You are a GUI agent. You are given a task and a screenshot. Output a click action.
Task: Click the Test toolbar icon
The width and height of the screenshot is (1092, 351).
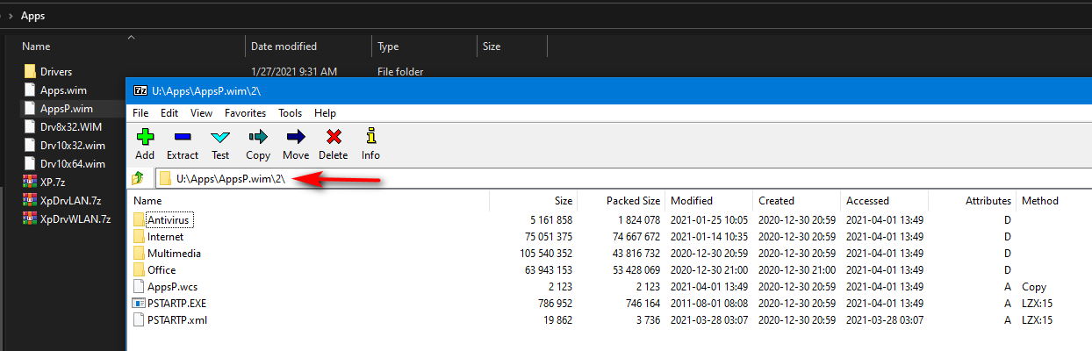[x=220, y=136]
